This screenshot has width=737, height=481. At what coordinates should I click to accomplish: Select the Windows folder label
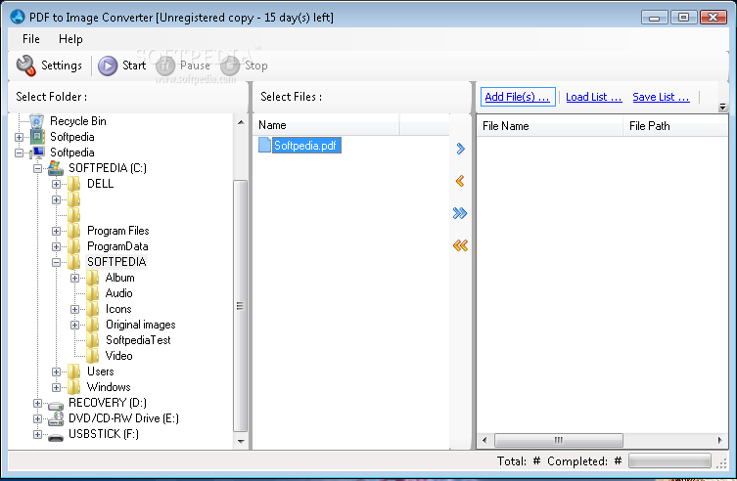click(x=109, y=387)
